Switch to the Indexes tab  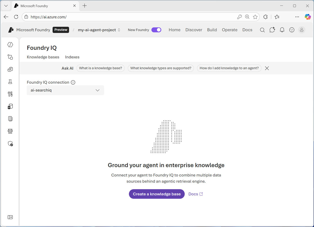(72, 57)
